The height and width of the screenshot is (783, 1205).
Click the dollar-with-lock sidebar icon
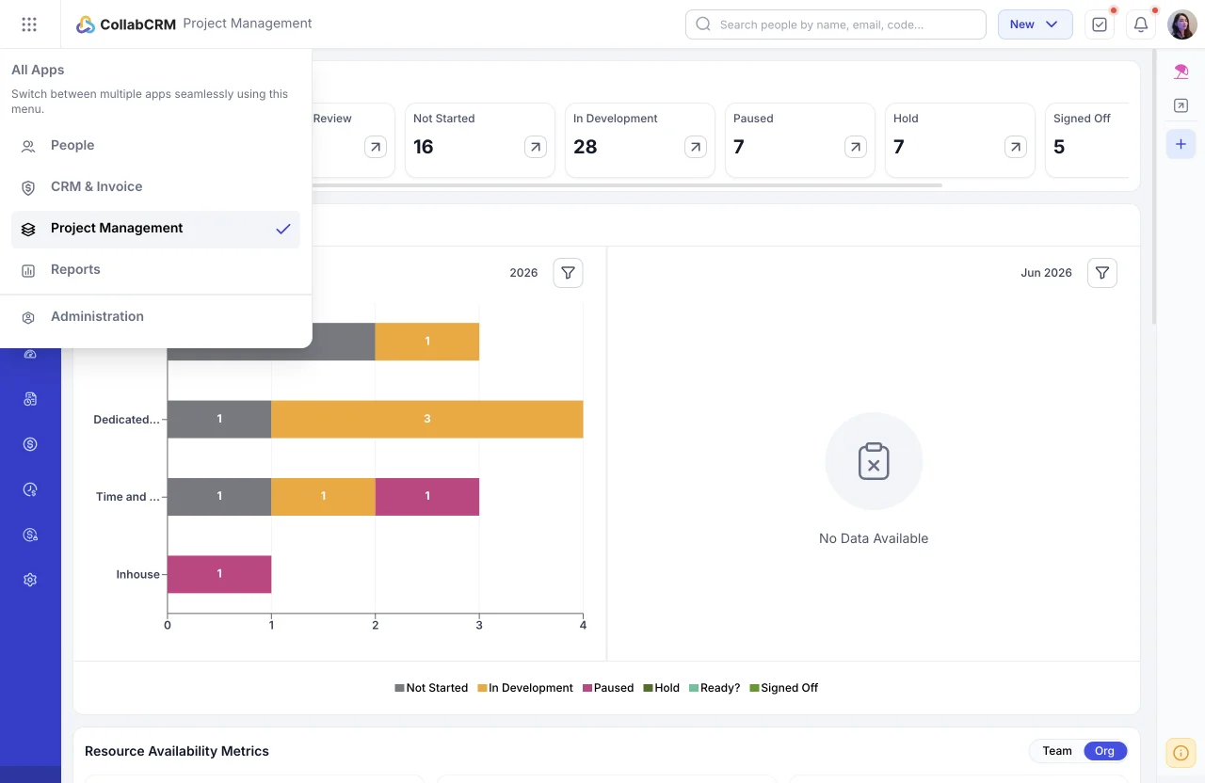[30, 535]
